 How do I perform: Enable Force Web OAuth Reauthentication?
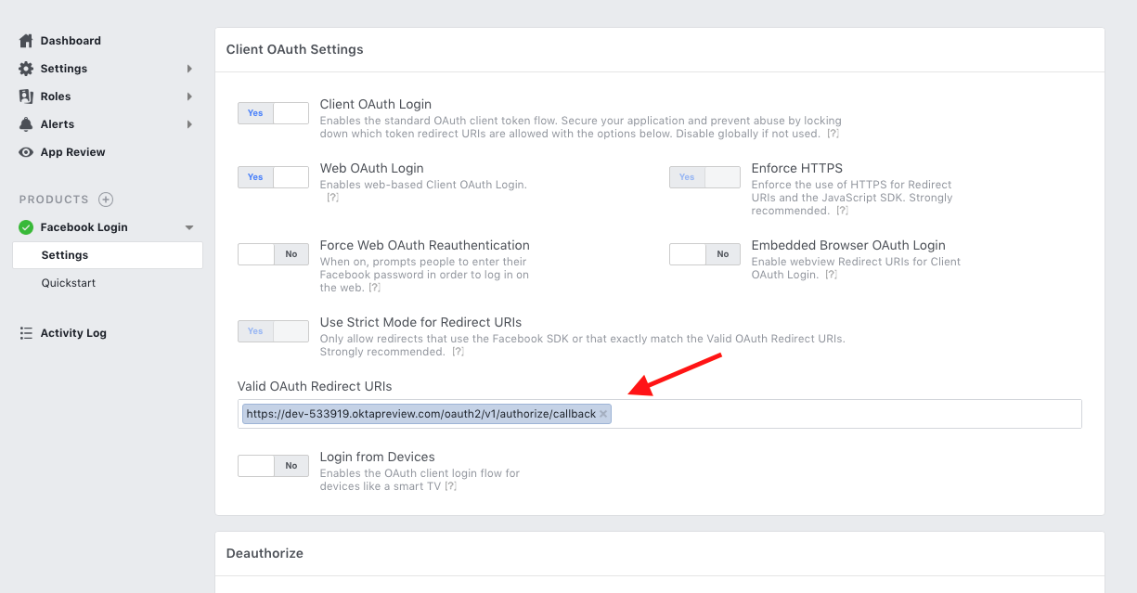pos(273,254)
